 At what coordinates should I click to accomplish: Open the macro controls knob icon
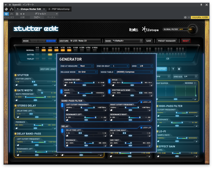click(6, 9)
